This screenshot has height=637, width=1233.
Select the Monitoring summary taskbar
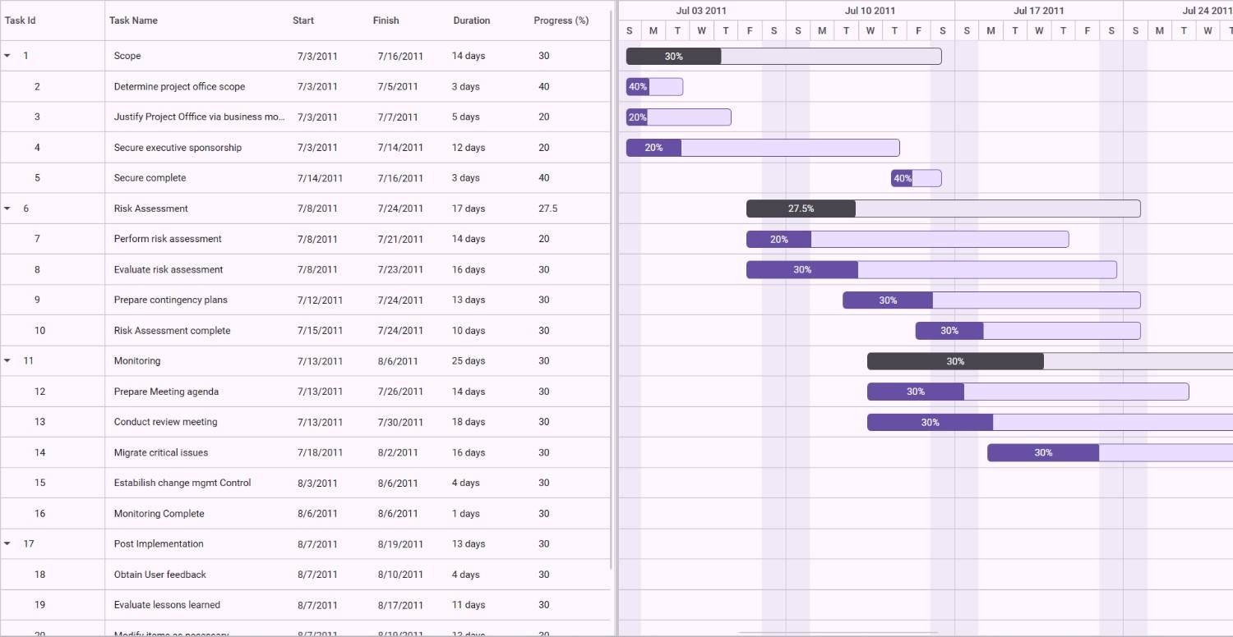(x=1050, y=361)
